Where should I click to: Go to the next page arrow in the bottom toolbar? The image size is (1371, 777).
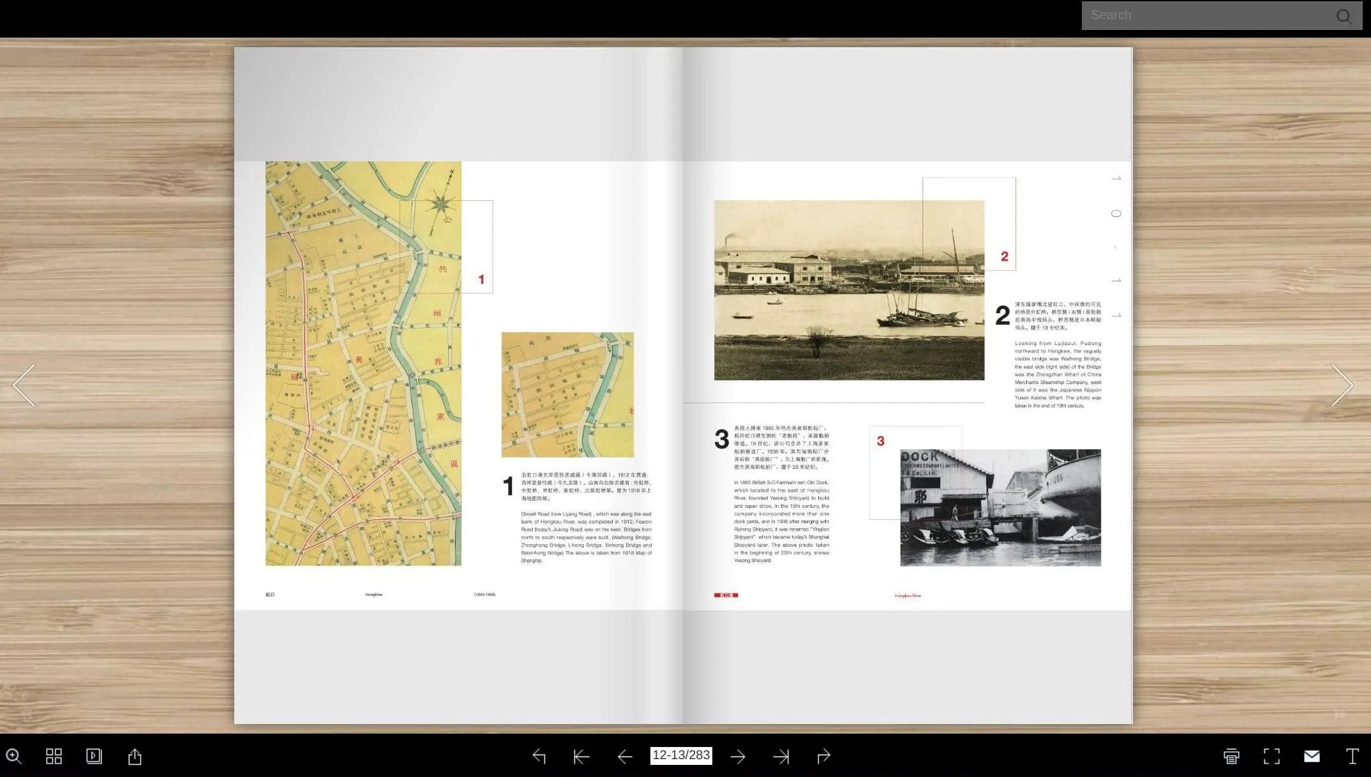[x=738, y=757]
